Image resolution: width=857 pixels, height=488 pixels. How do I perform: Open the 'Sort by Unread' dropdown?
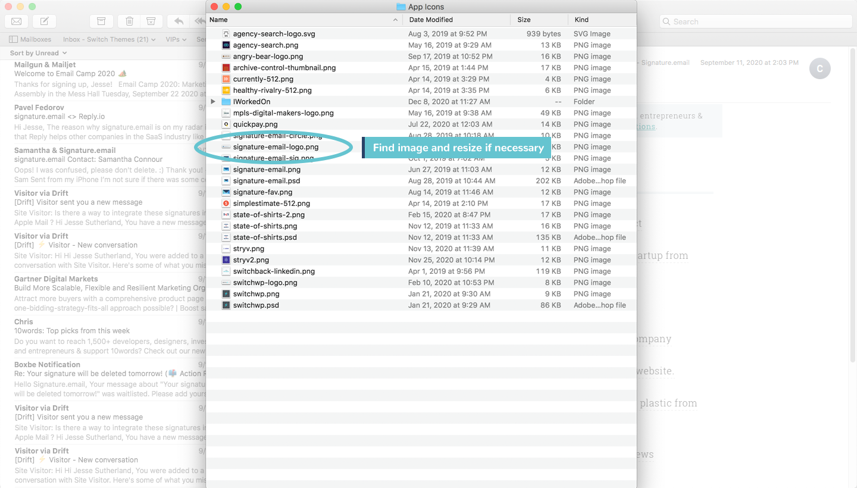click(x=37, y=52)
